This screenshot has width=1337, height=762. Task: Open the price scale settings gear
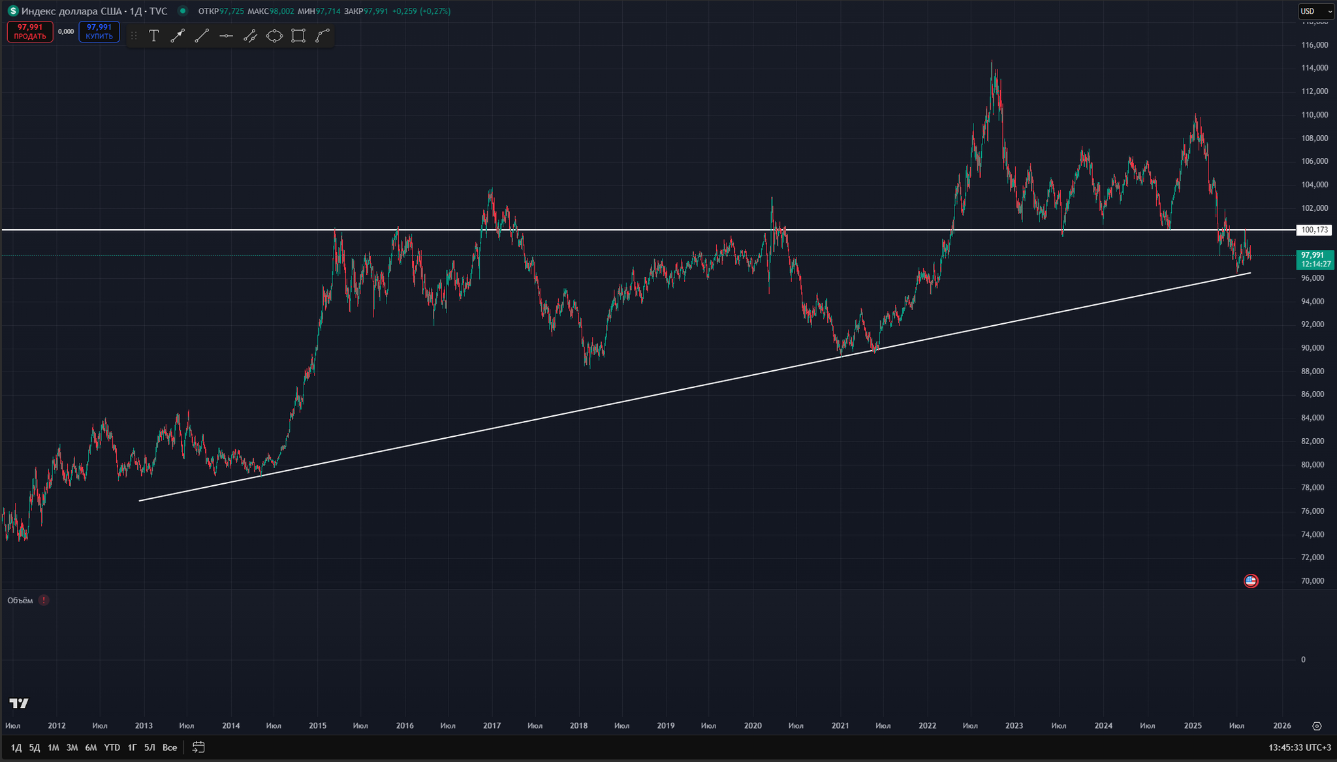pos(1317,725)
